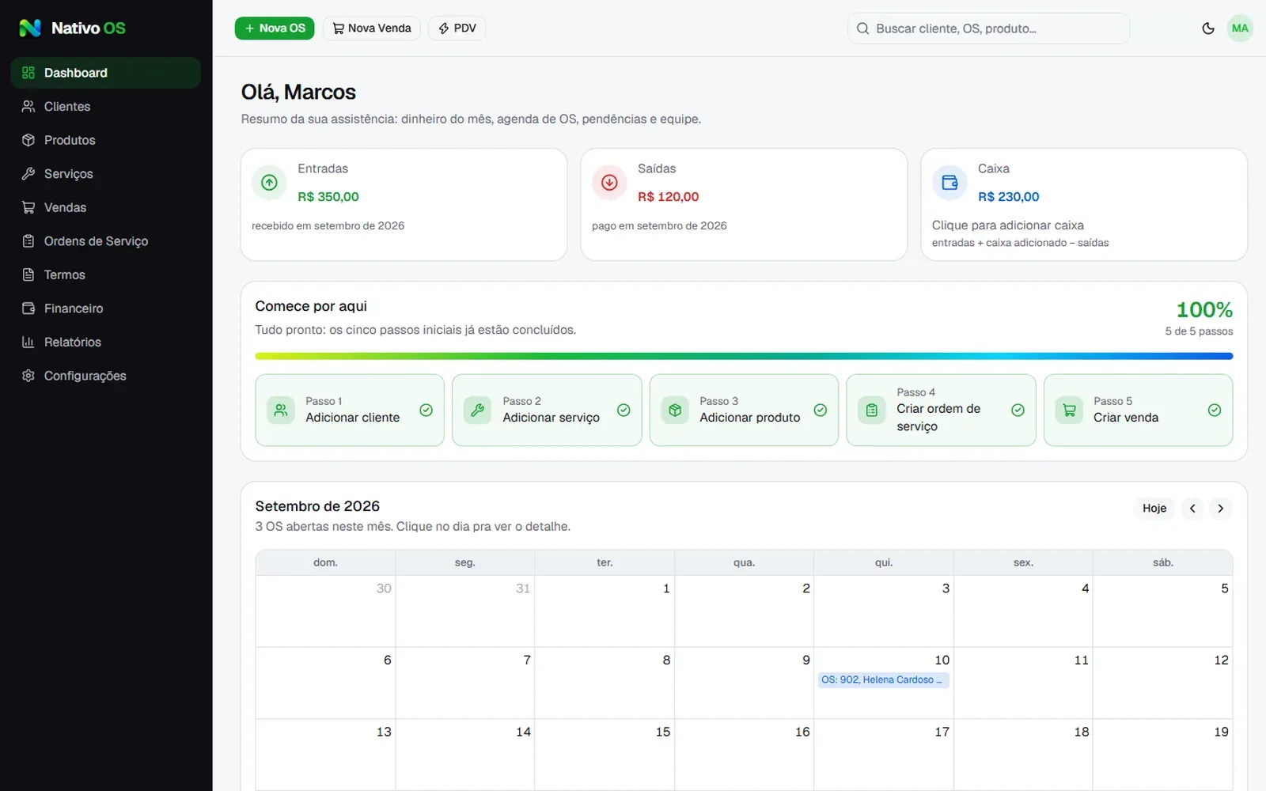Click the Serviços wrench icon in sidebar
This screenshot has height=791, width=1266.
(28, 173)
